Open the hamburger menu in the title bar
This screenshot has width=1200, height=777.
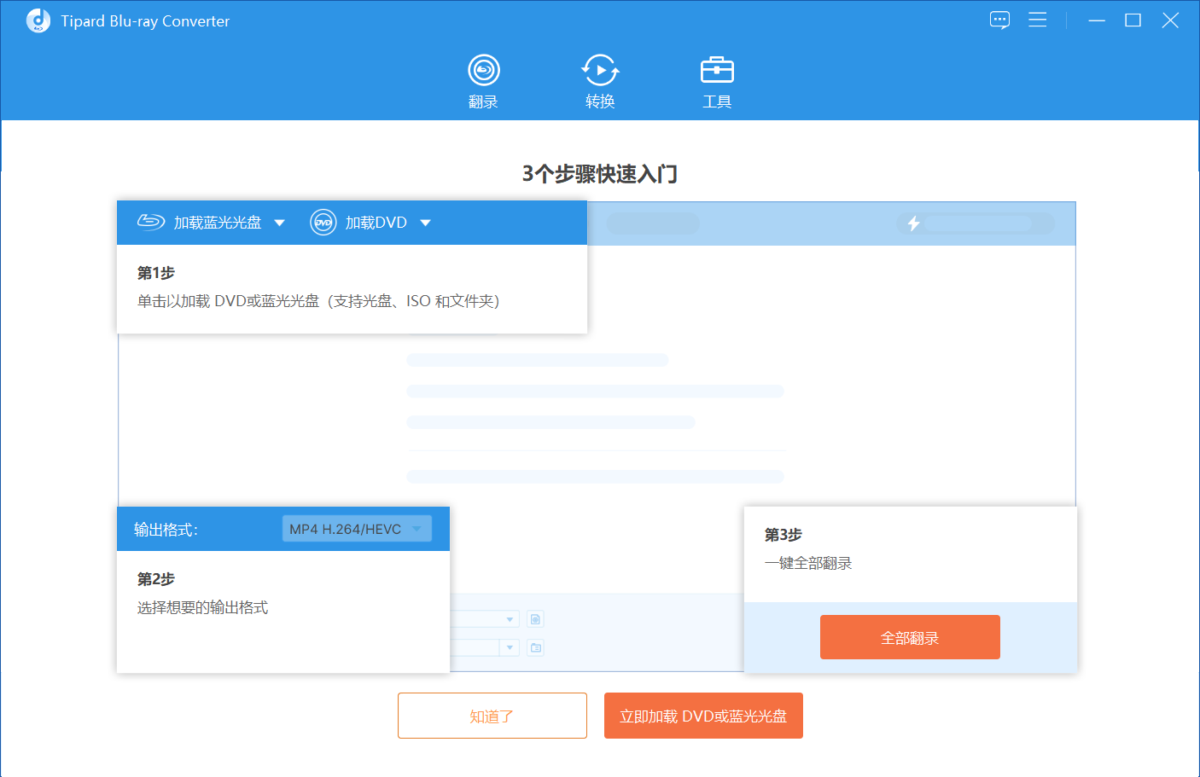click(x=1038, y=20)
